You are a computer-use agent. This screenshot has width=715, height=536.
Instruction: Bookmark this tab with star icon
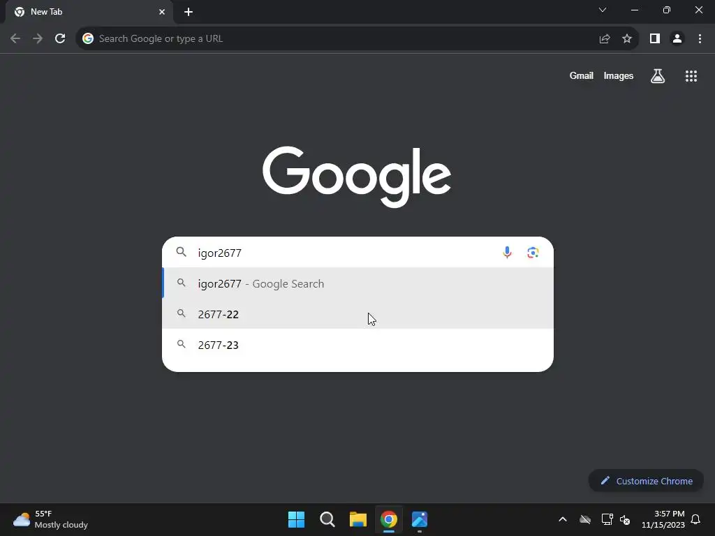tap(627, 39)
